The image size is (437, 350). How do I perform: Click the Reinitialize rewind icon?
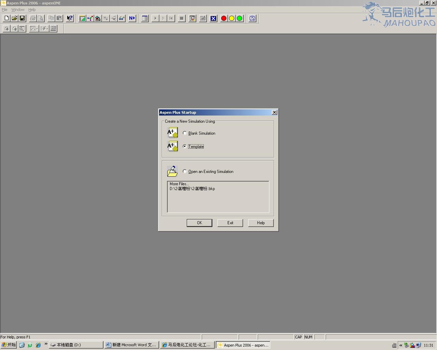(x=171, y=18)
